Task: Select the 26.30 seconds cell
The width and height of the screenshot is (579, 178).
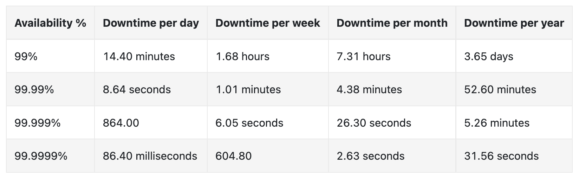Action: [x=374, y=123]
